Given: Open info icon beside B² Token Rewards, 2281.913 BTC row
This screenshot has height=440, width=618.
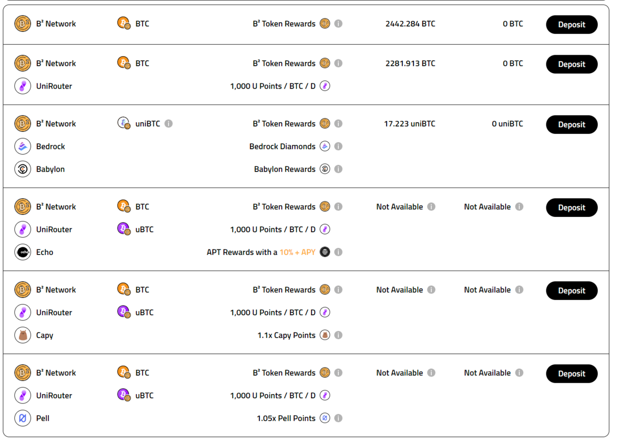Looking at the screenshot, I should 338,63.
